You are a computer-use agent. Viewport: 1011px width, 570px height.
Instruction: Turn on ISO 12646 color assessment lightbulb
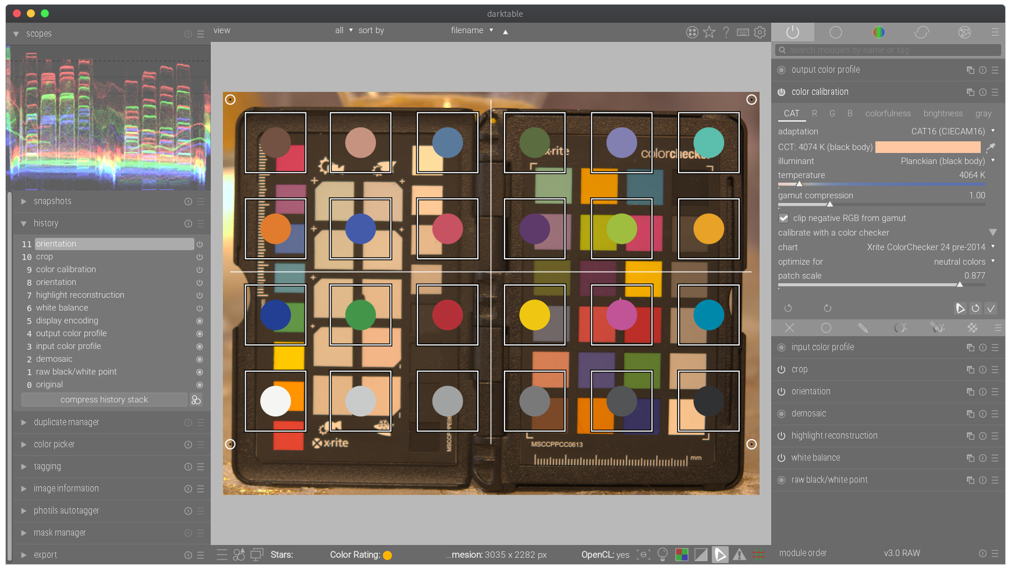[x=663, y=554]
